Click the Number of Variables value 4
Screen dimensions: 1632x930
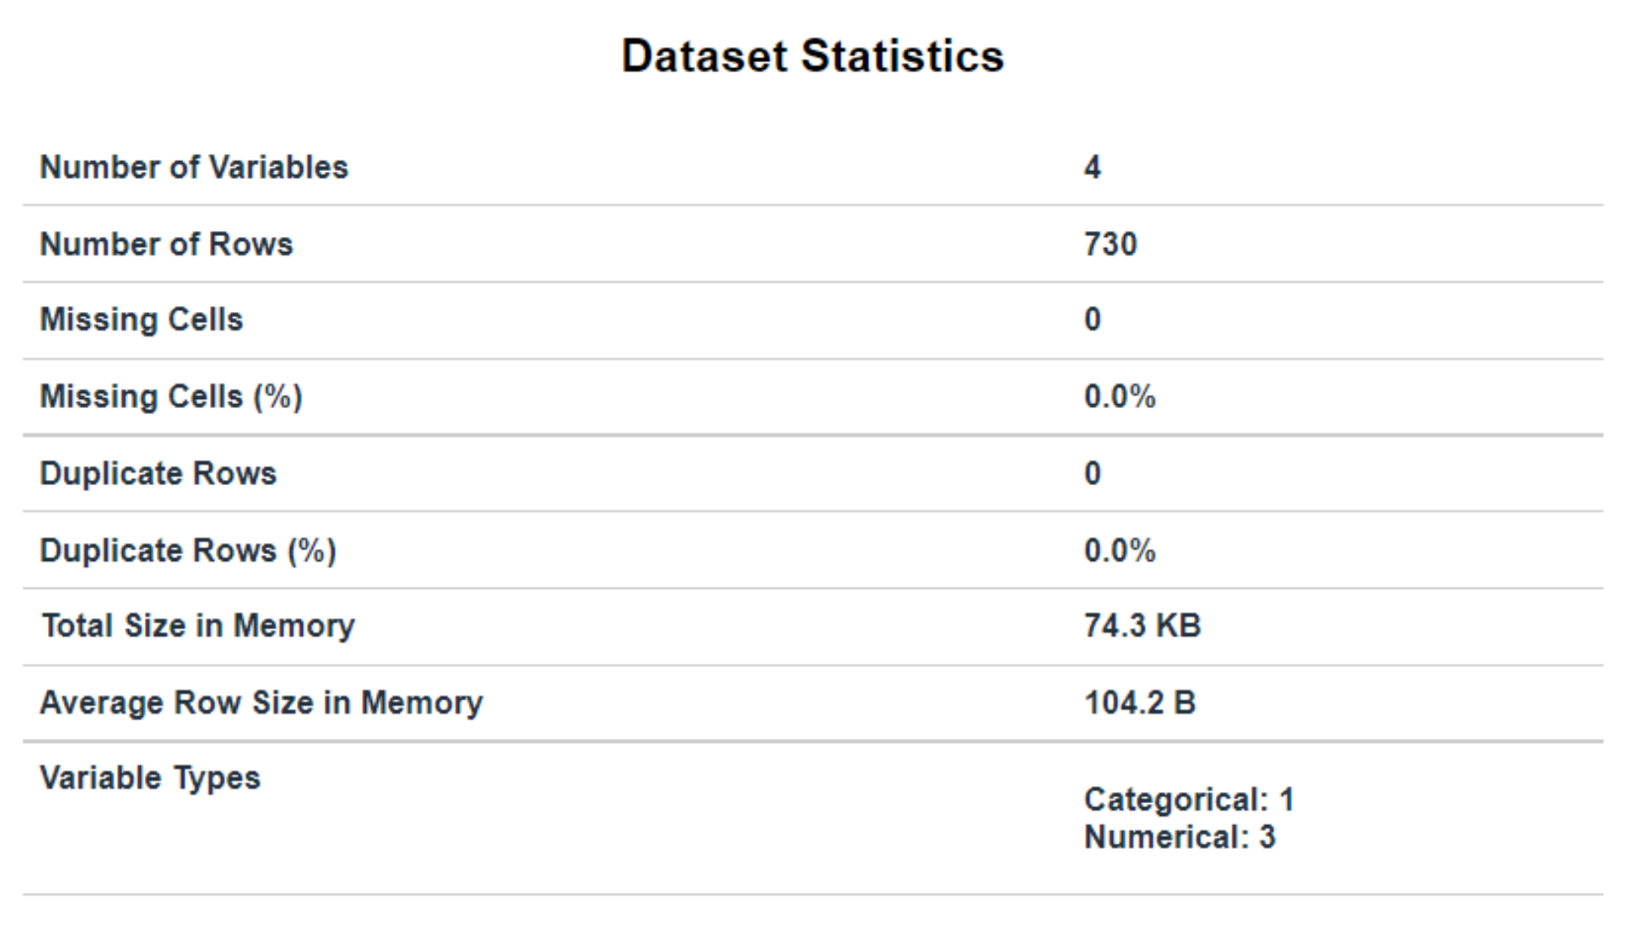click(1093, 167)
